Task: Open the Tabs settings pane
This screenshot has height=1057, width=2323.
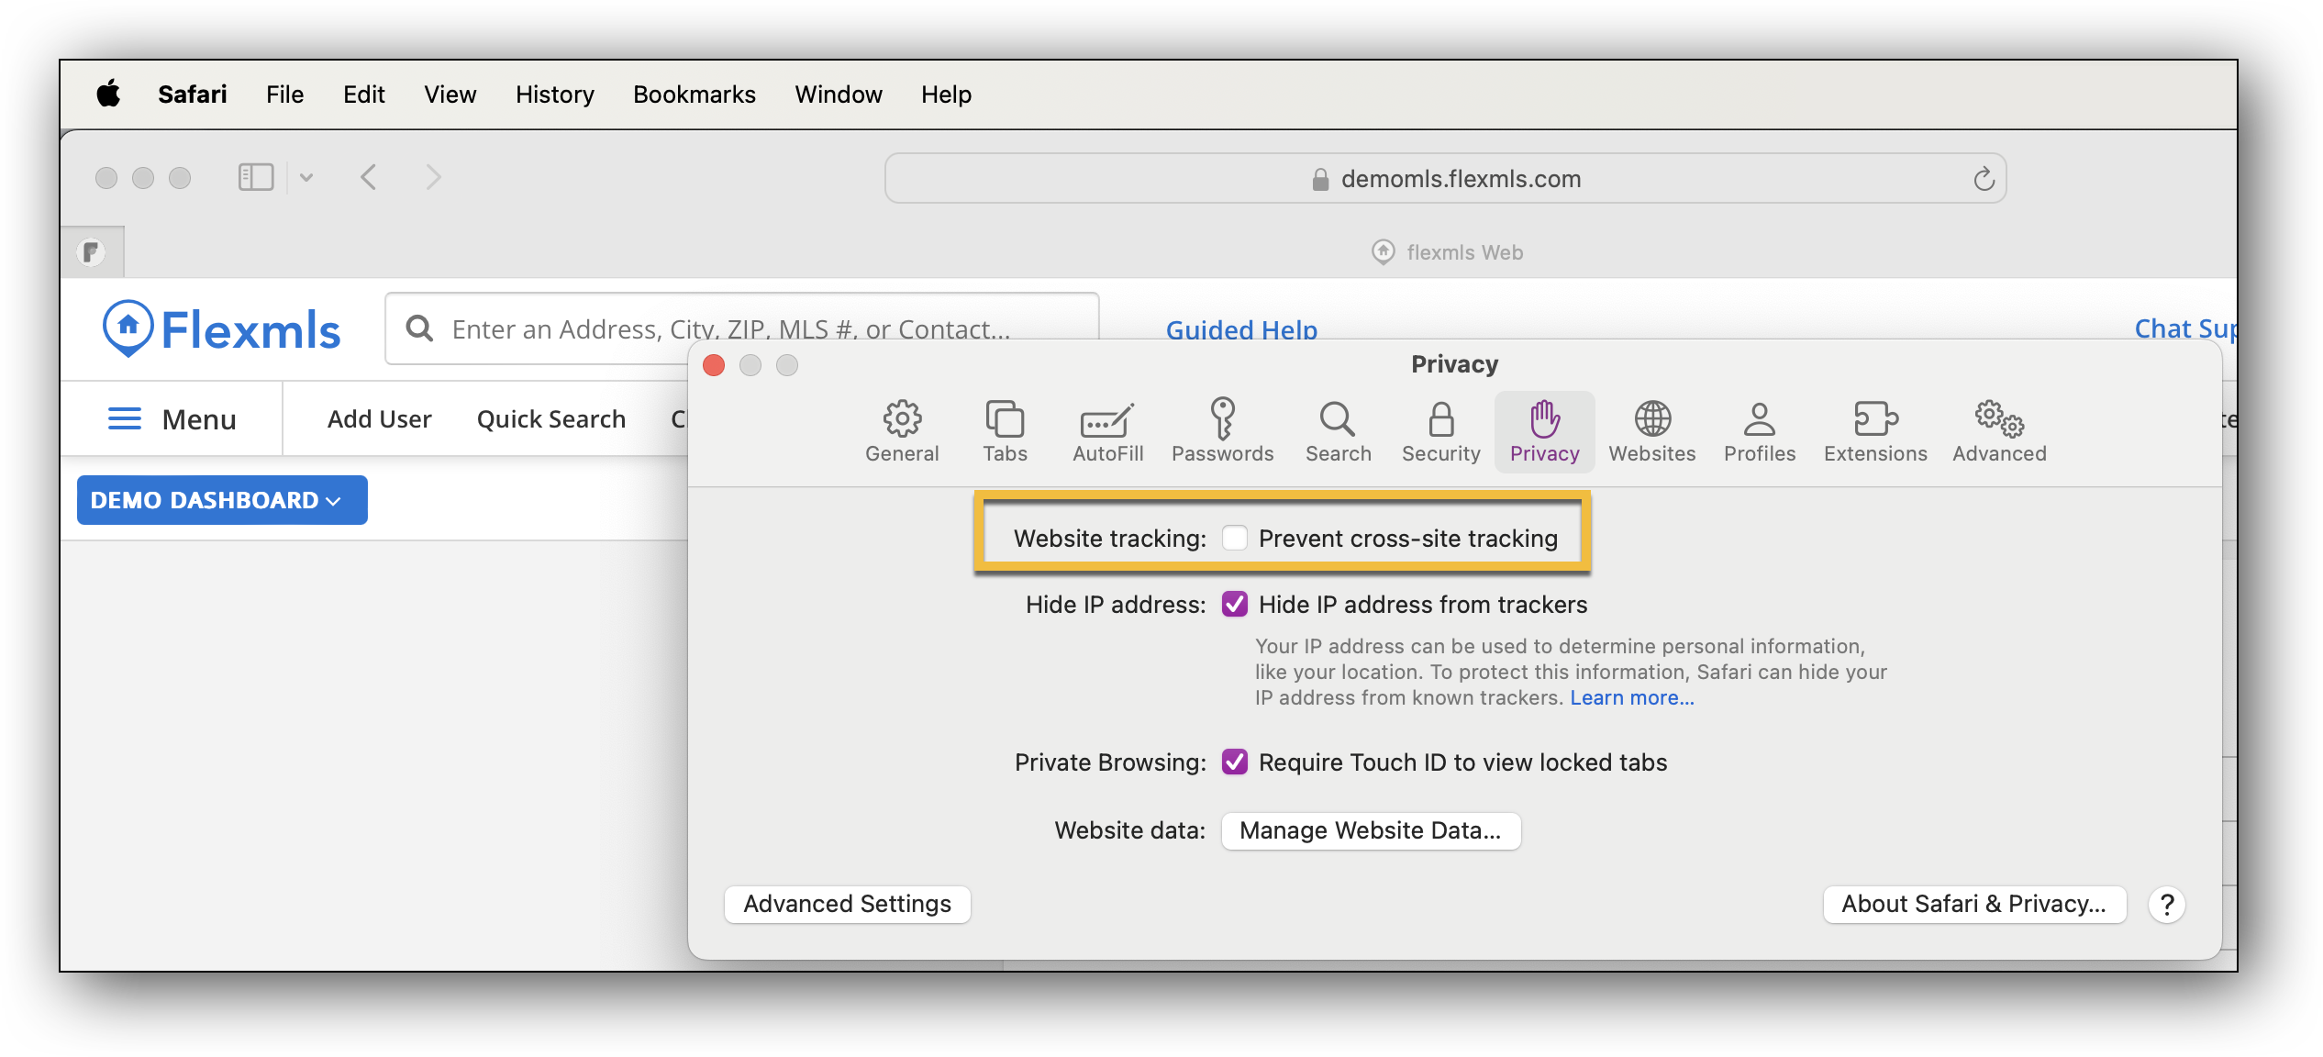Action: point(1005,431)
